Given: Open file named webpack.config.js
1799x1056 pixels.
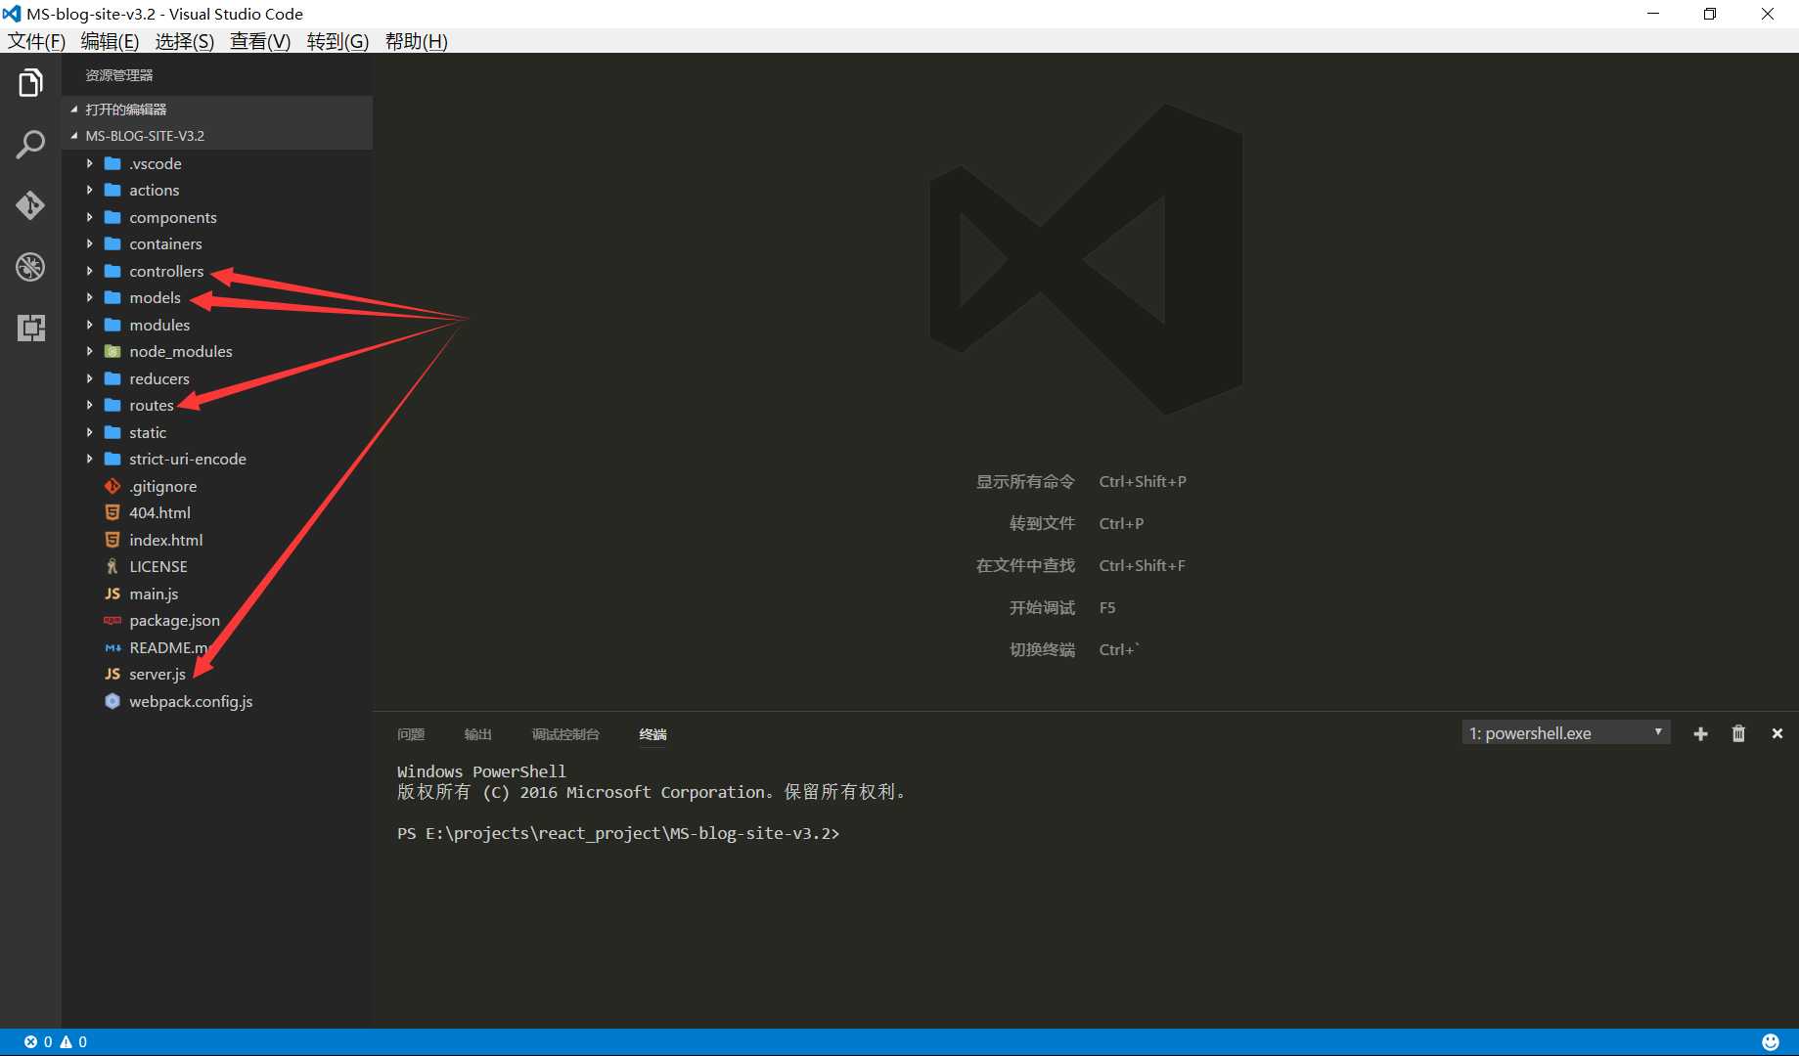Looking at the screenshot, I should click(191, 701).
